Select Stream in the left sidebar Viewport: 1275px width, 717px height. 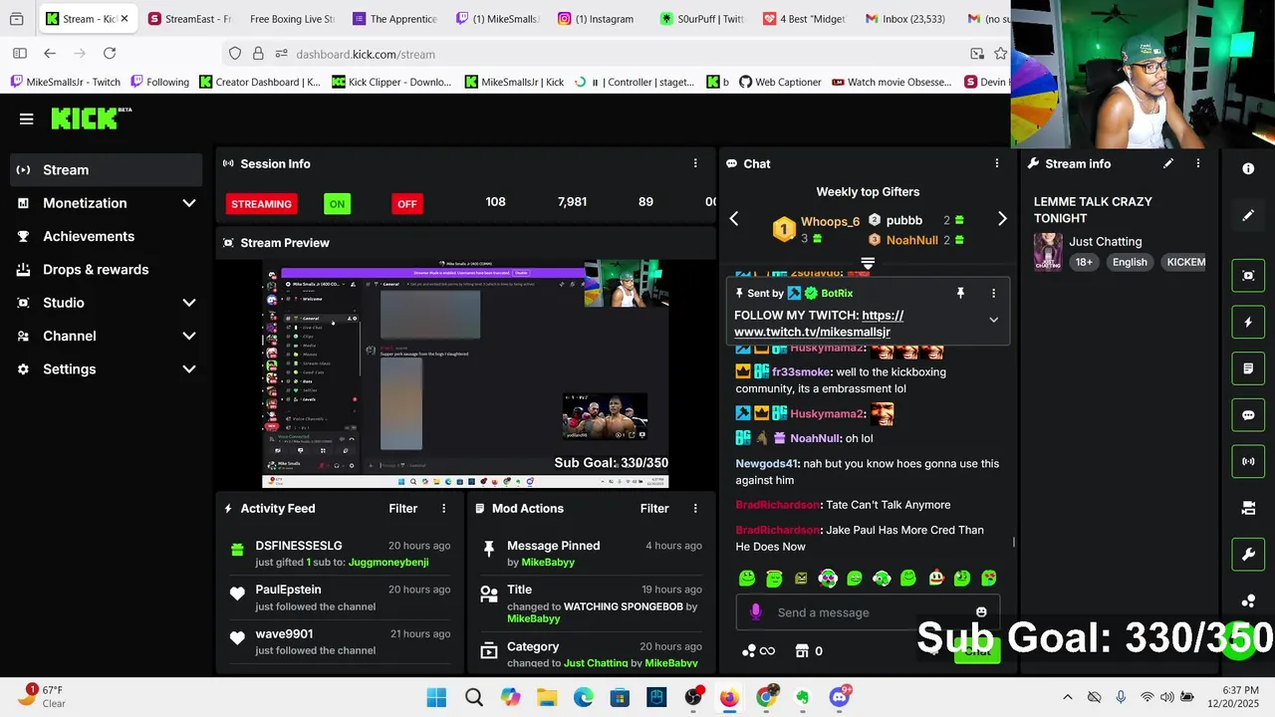tap(107, 170)
